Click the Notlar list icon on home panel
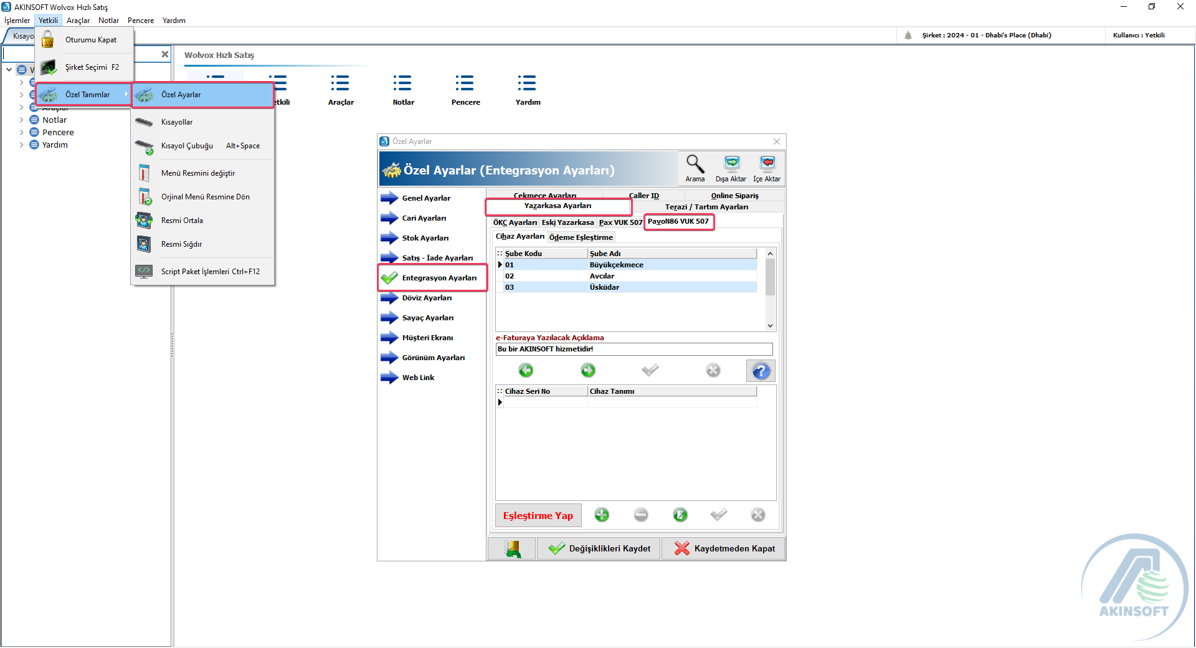The image size is (1196, 648). (402, 83)
